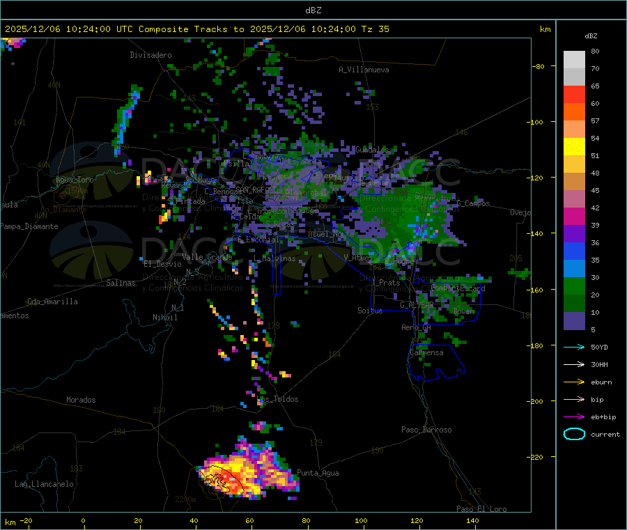Click the N_1 map label

tap(178, 307)
